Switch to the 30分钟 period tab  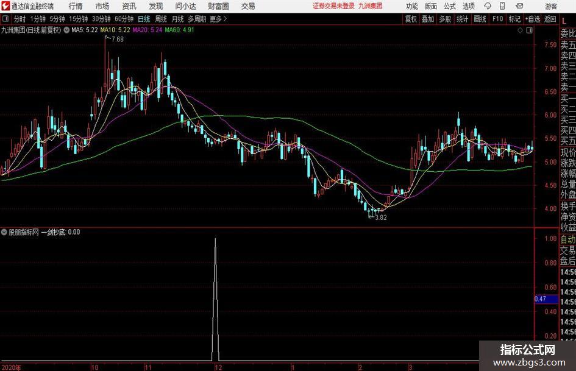(x=101, y=19)
